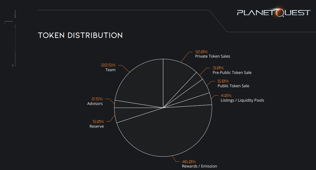The width and height of the screenshot is (316, 170).
Task: Click the Rewards / Emission label
Action: coord(199,166)
